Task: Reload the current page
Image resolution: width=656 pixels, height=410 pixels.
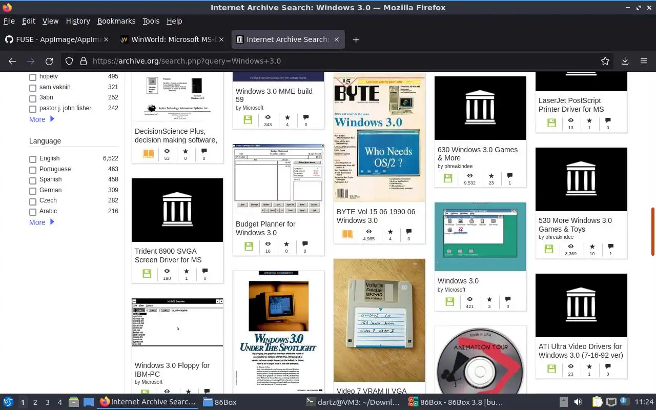Action: coord(49,61)
